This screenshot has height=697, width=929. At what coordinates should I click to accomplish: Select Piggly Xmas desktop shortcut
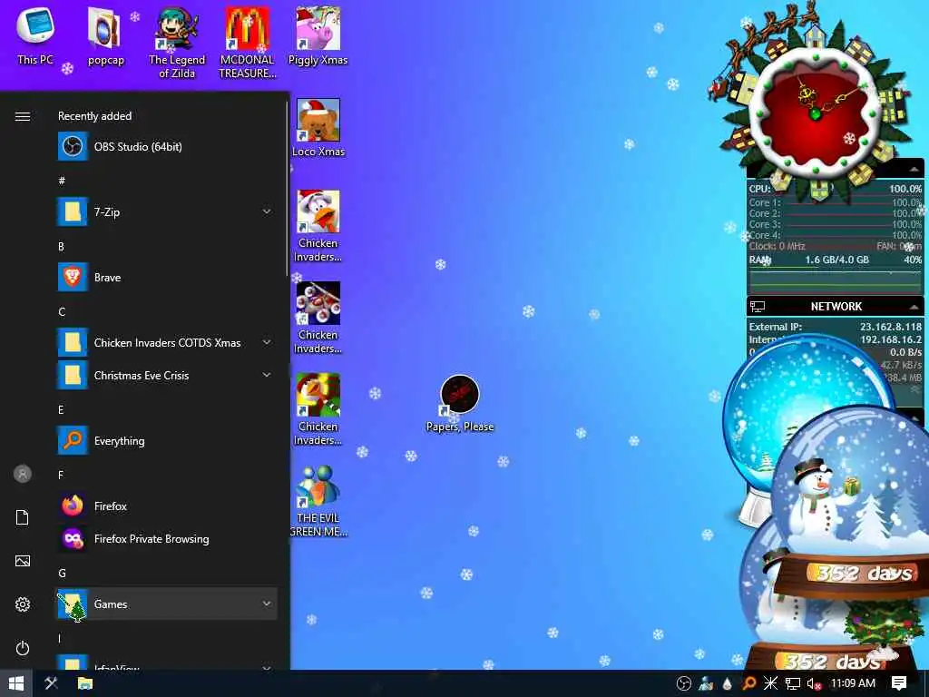pos(318,35)
